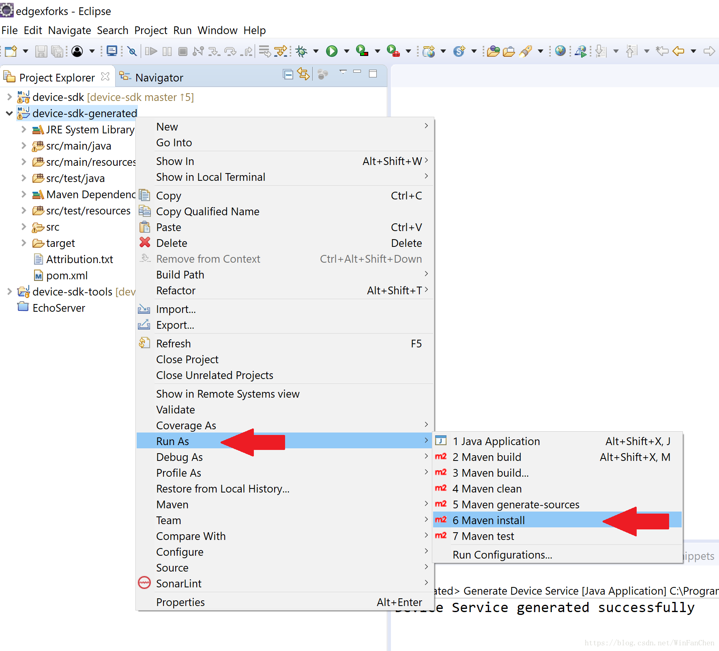This screenshot has width=719, height=651.
Task: Close the Project Explorer tab
Action: (105, 77)
